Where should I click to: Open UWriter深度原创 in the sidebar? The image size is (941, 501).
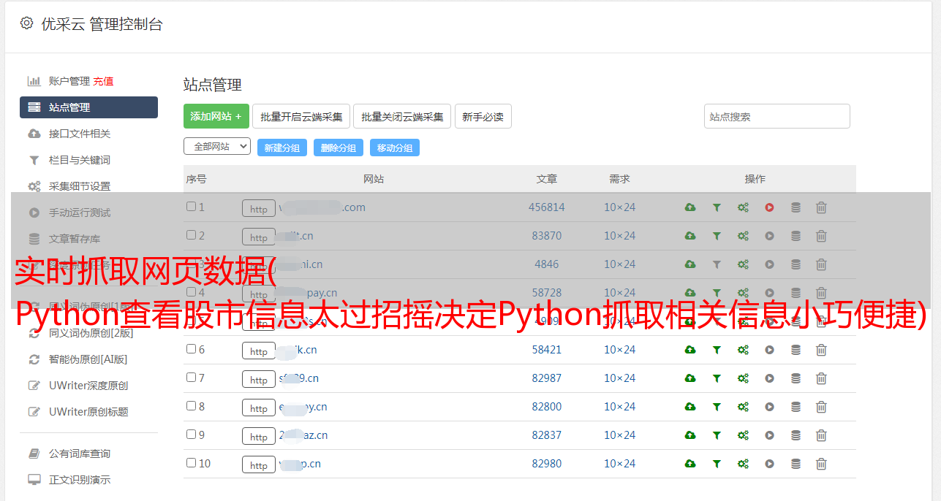coord(88,386)
